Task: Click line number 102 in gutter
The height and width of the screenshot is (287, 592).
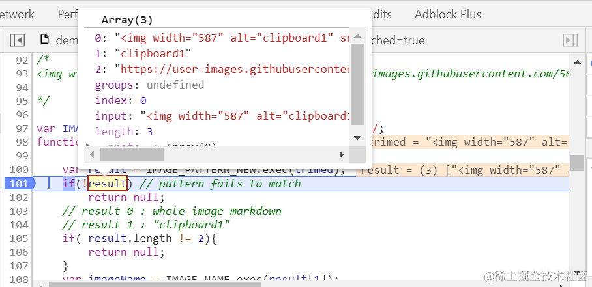Action: [19, 197]
